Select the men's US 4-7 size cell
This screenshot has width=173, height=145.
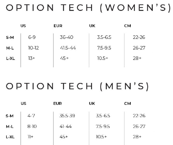tap(31, 116)
